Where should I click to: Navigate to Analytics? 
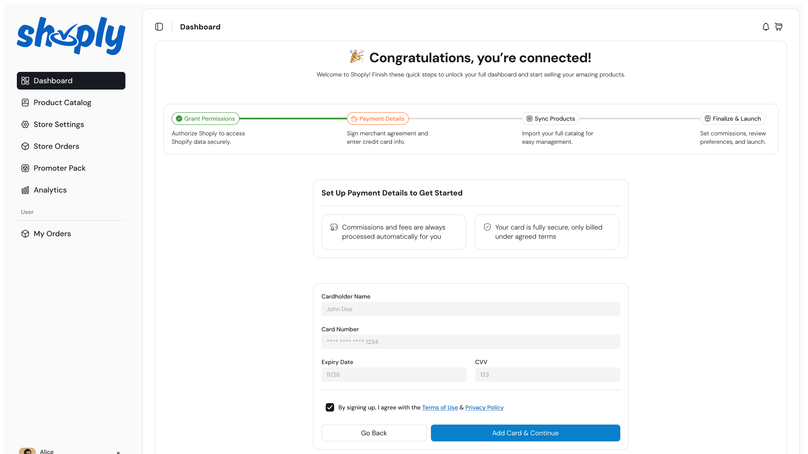71,190
